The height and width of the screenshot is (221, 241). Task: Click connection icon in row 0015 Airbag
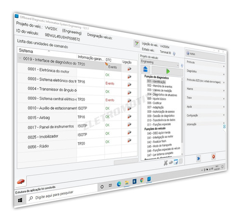tap(129, 116)
